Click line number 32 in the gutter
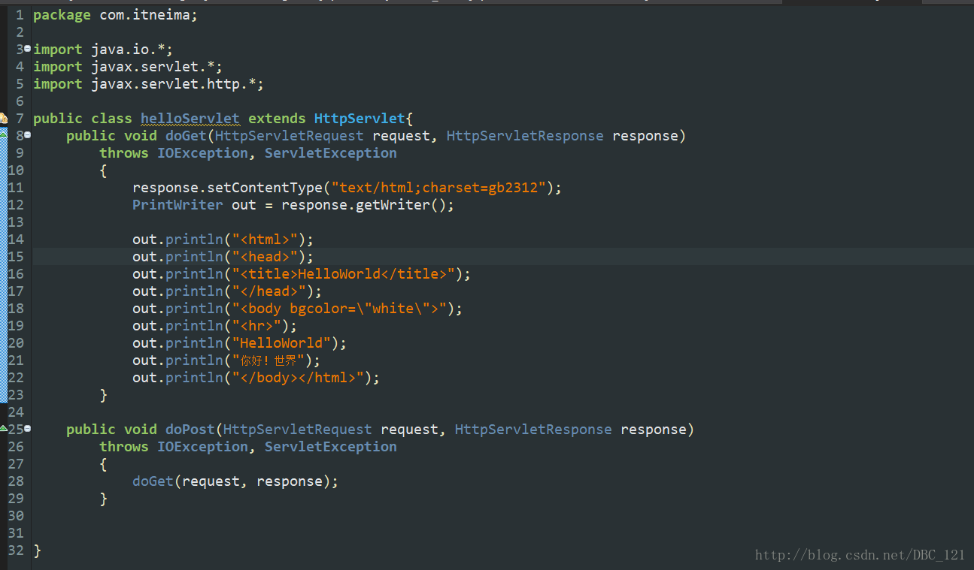Viewport: 974px width, 570px height. [16, 550]
